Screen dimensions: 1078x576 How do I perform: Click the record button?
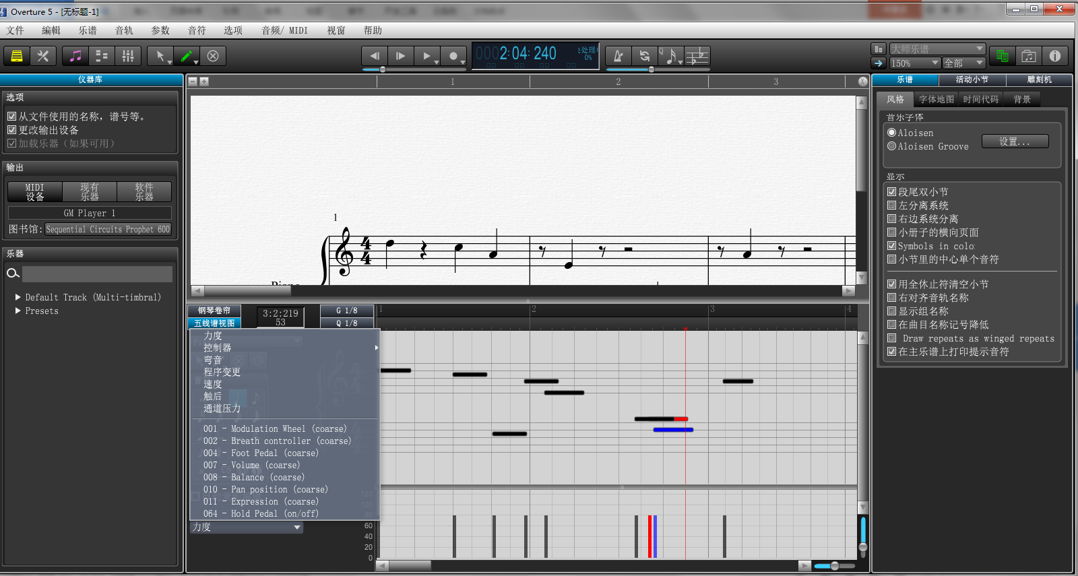coord(453,56)
